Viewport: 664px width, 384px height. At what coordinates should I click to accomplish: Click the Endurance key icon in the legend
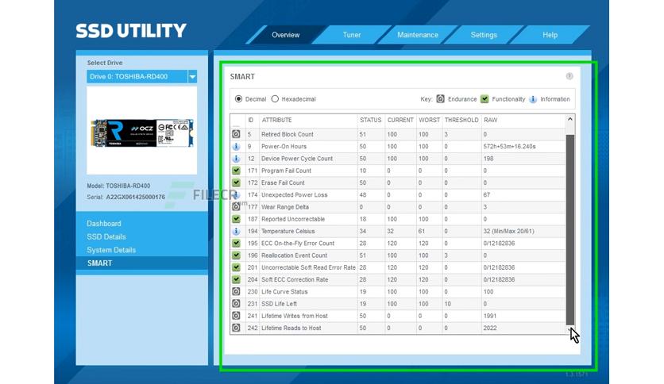(440, 98)
